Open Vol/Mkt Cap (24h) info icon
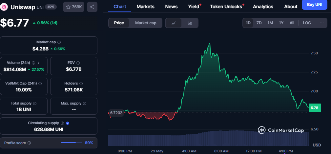Image resolution: width=331 pixels, height=154 pixels. (x=40, y=84)
